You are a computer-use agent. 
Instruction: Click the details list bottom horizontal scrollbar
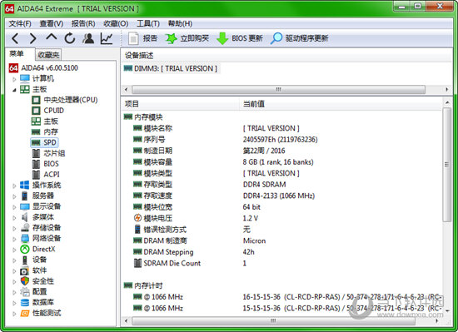click(273, 321)
